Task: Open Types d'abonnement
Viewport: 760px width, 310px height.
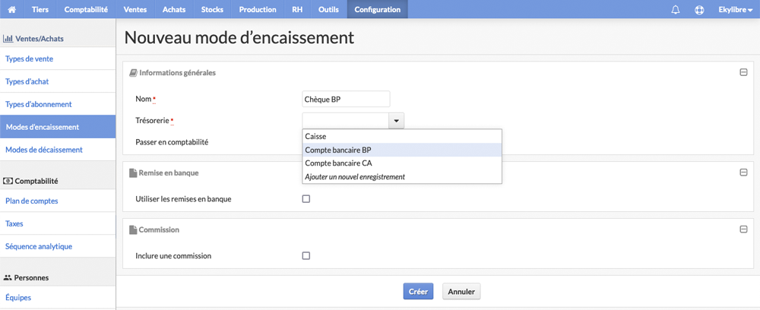Action: pos(58,104)
